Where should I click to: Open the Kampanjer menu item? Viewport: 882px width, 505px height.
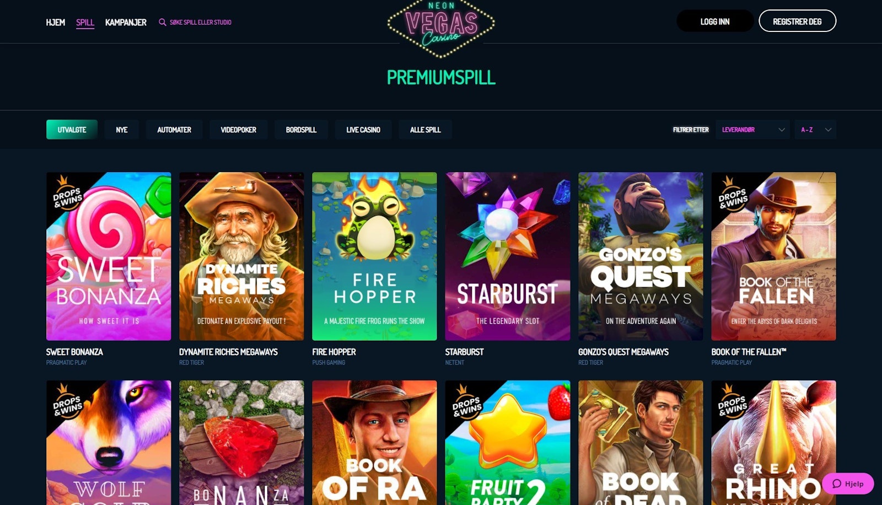click(126, 22)
